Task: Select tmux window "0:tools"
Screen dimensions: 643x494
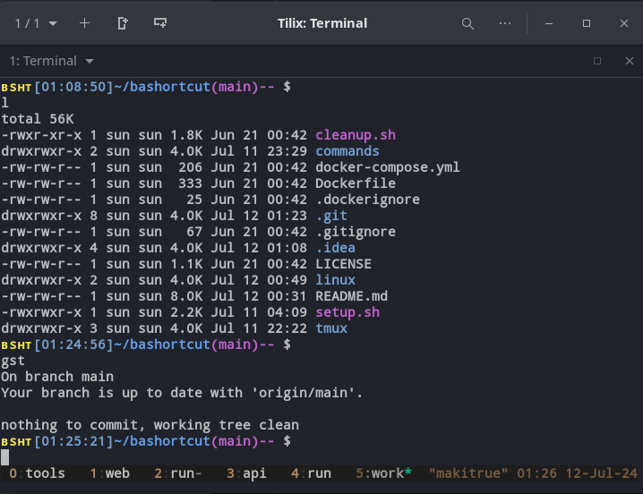Action: point(37,473)
